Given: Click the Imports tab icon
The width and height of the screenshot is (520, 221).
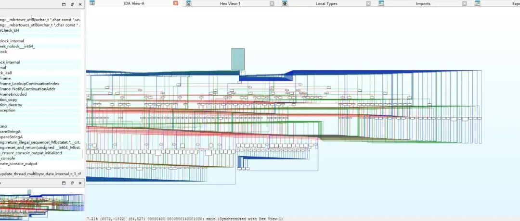Looking at the screenshot, I should pyautogui.click(x=381, y=3).
